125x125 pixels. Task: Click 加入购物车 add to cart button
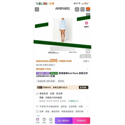click(64, 121)
